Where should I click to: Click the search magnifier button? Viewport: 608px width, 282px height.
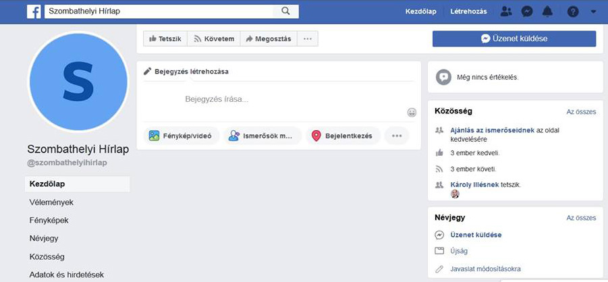pyautogui.click(x=285, y=11)
